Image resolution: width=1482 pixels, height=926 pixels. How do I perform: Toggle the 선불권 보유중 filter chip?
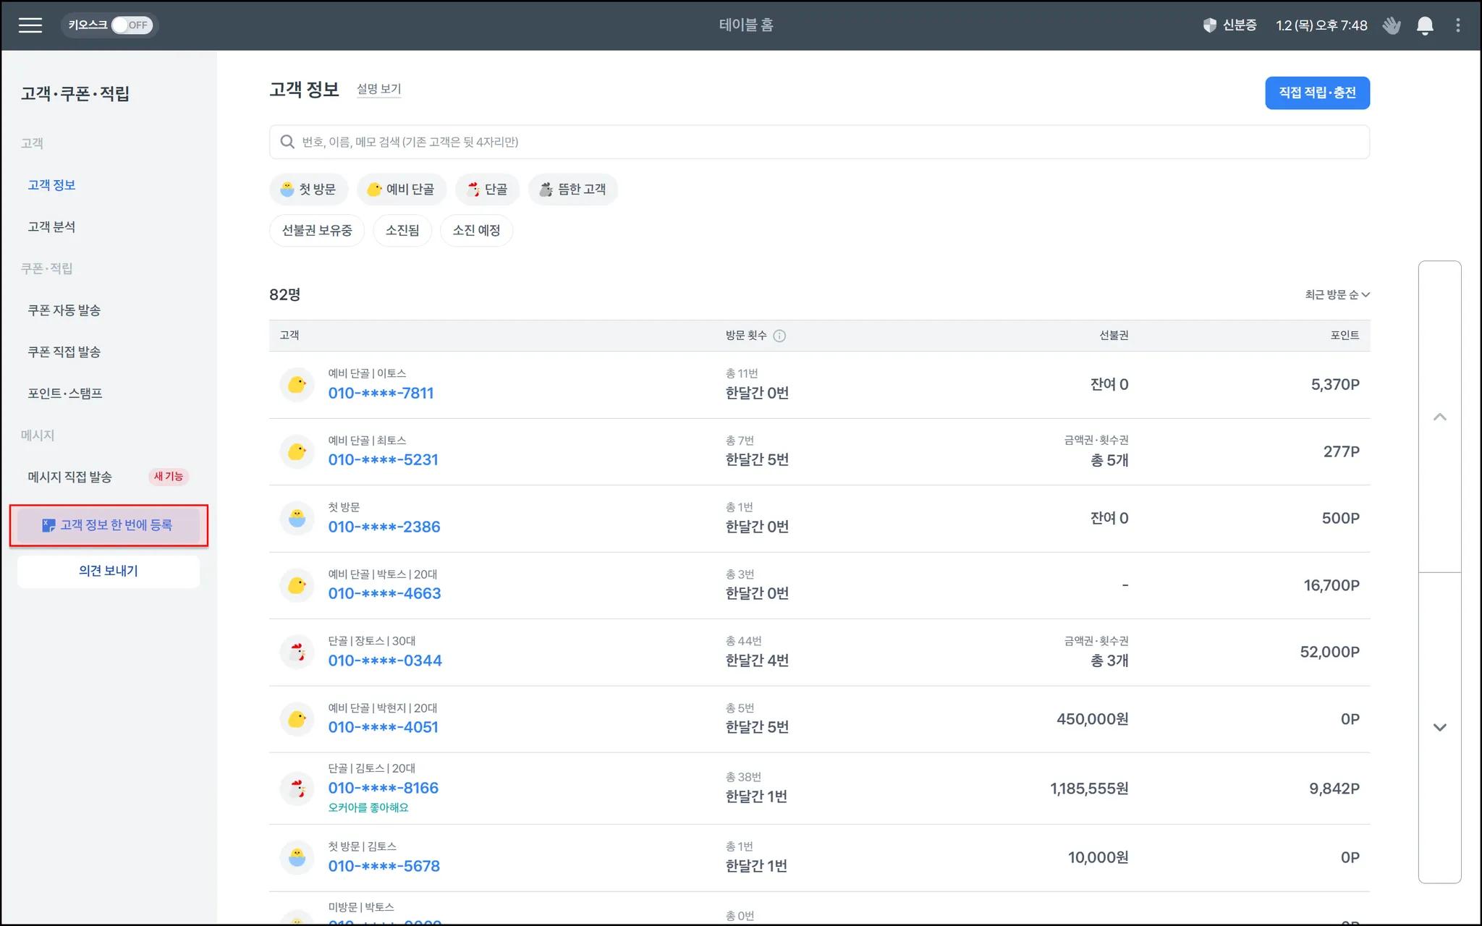point(317,231)
